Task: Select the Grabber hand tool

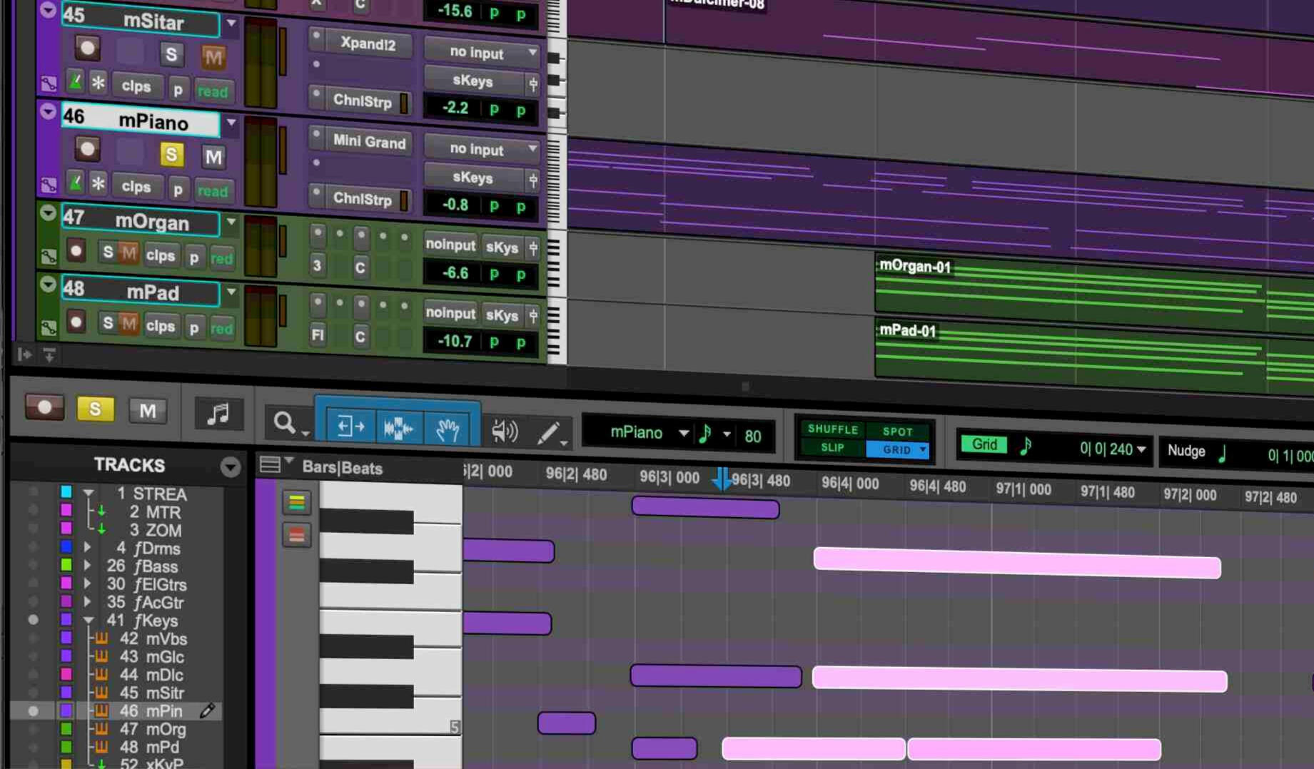Action: point(448,429)
